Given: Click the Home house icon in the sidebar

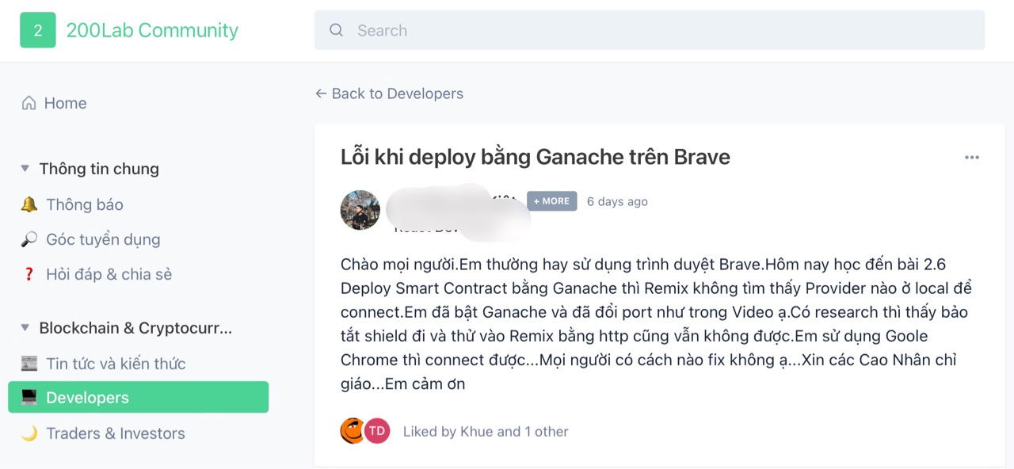Looking at the screenshot, I should click(x=29, y=103).
